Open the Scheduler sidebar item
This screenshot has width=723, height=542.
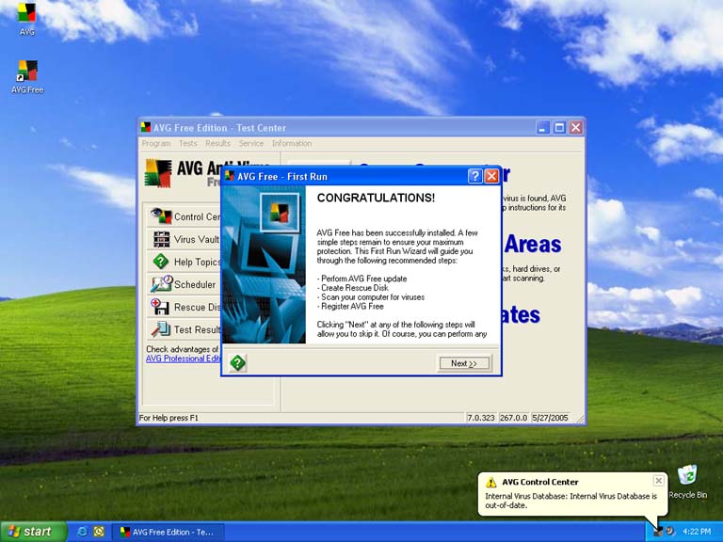coord(185,284)
